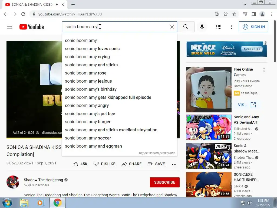Image resolution: width=277 pixels, height=208 pixels.
Task: Click the SIGN IN button
Action: pyautogui.click(x=253, y=27)
